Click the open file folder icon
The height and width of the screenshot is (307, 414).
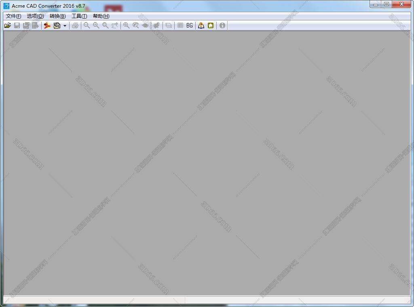point(8,25)
